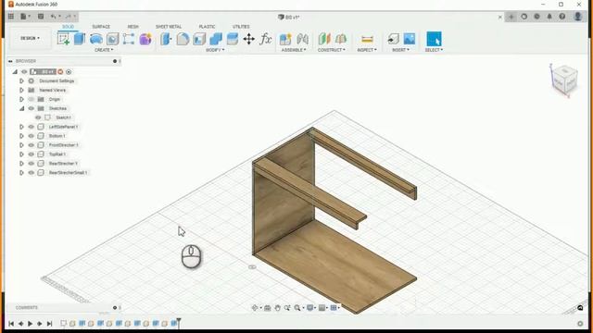Select the Revolve tool icon
The height and width of the screenshot is (333, 593).
click(96, 39)
